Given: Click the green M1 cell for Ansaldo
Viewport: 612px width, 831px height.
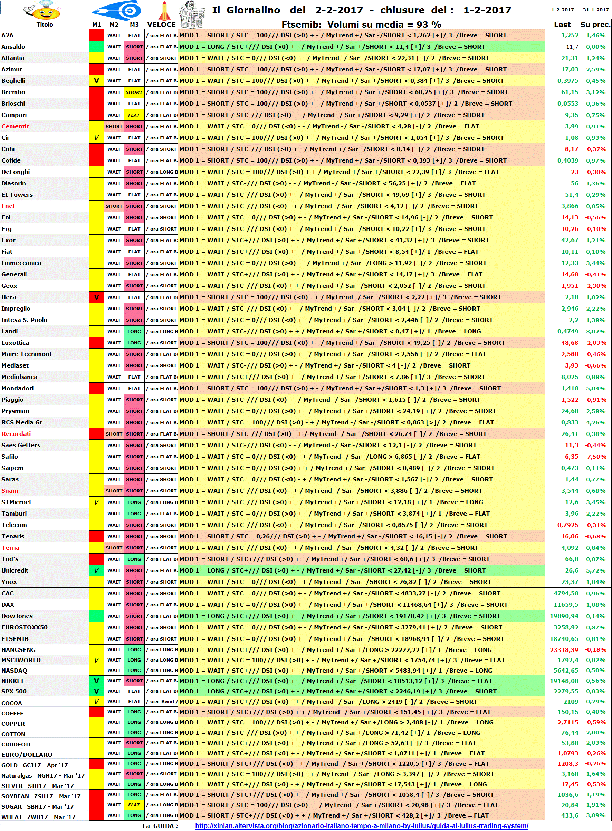Looking at the screenshot, I should pos(96,47).
